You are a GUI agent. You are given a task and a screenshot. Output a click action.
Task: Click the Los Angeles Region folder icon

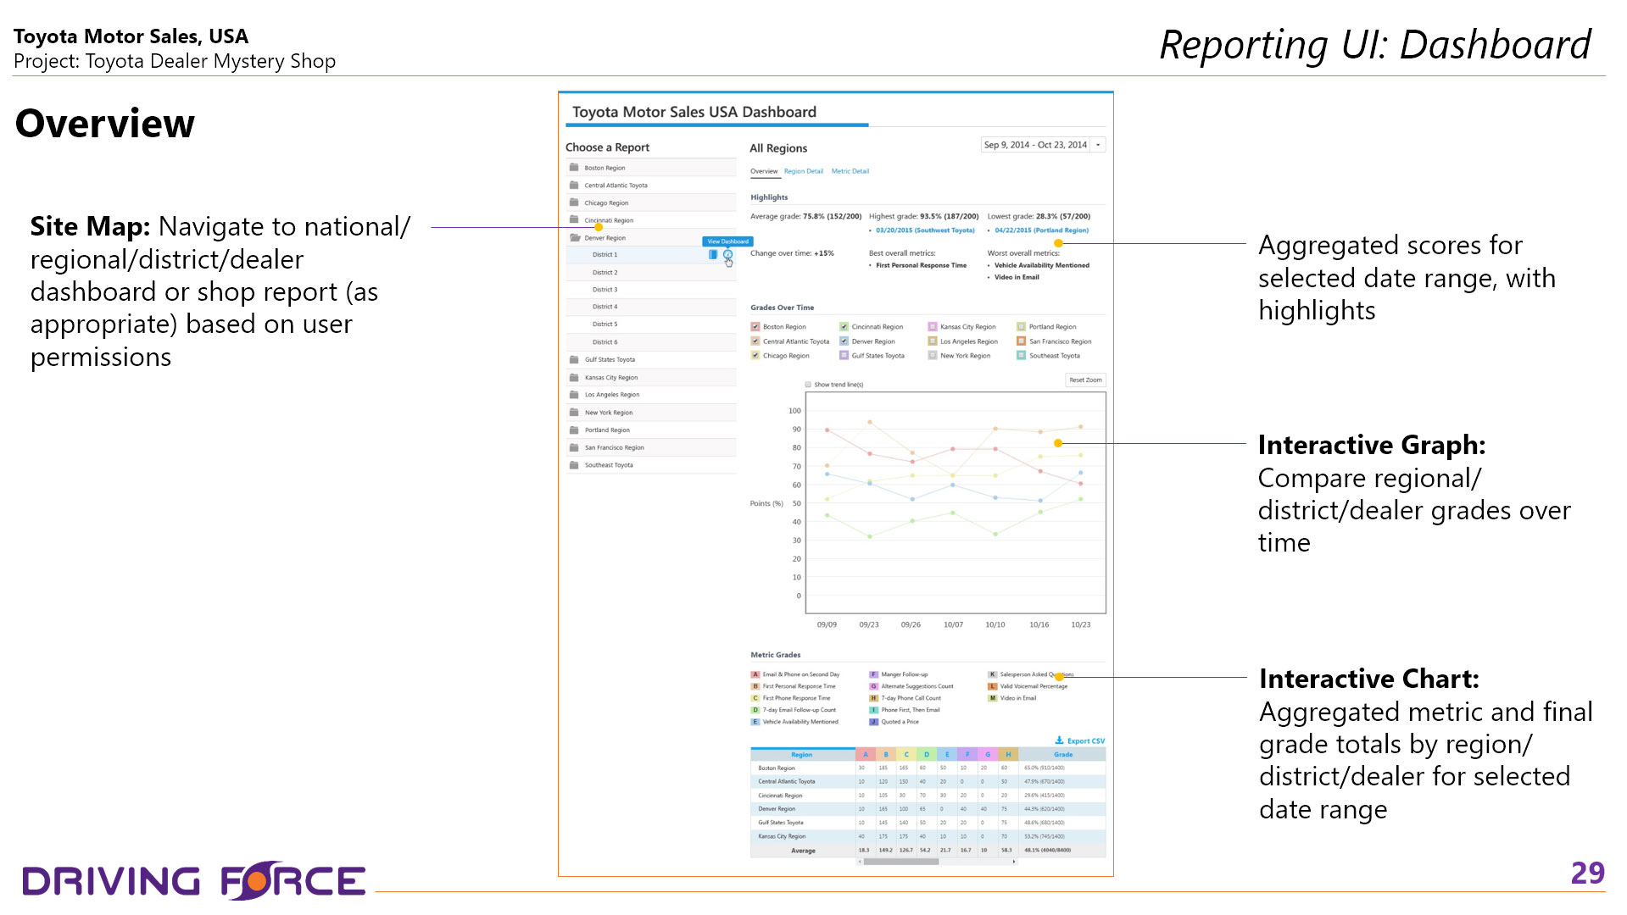574,395
